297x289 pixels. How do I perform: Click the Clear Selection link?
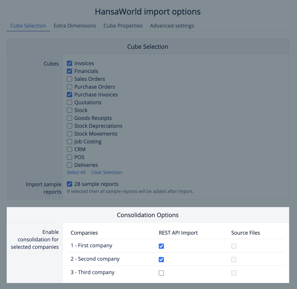tap(106, 172)
